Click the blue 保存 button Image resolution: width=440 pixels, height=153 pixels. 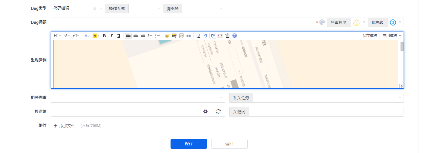click(x=188, y=144)
